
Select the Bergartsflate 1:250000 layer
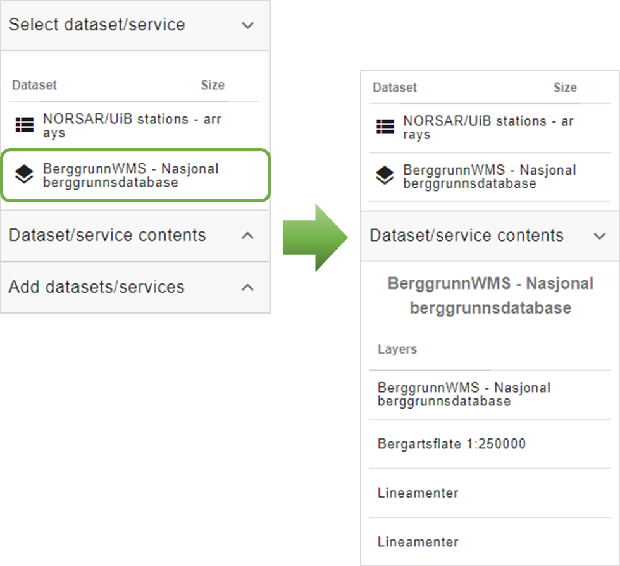(490, 444)
